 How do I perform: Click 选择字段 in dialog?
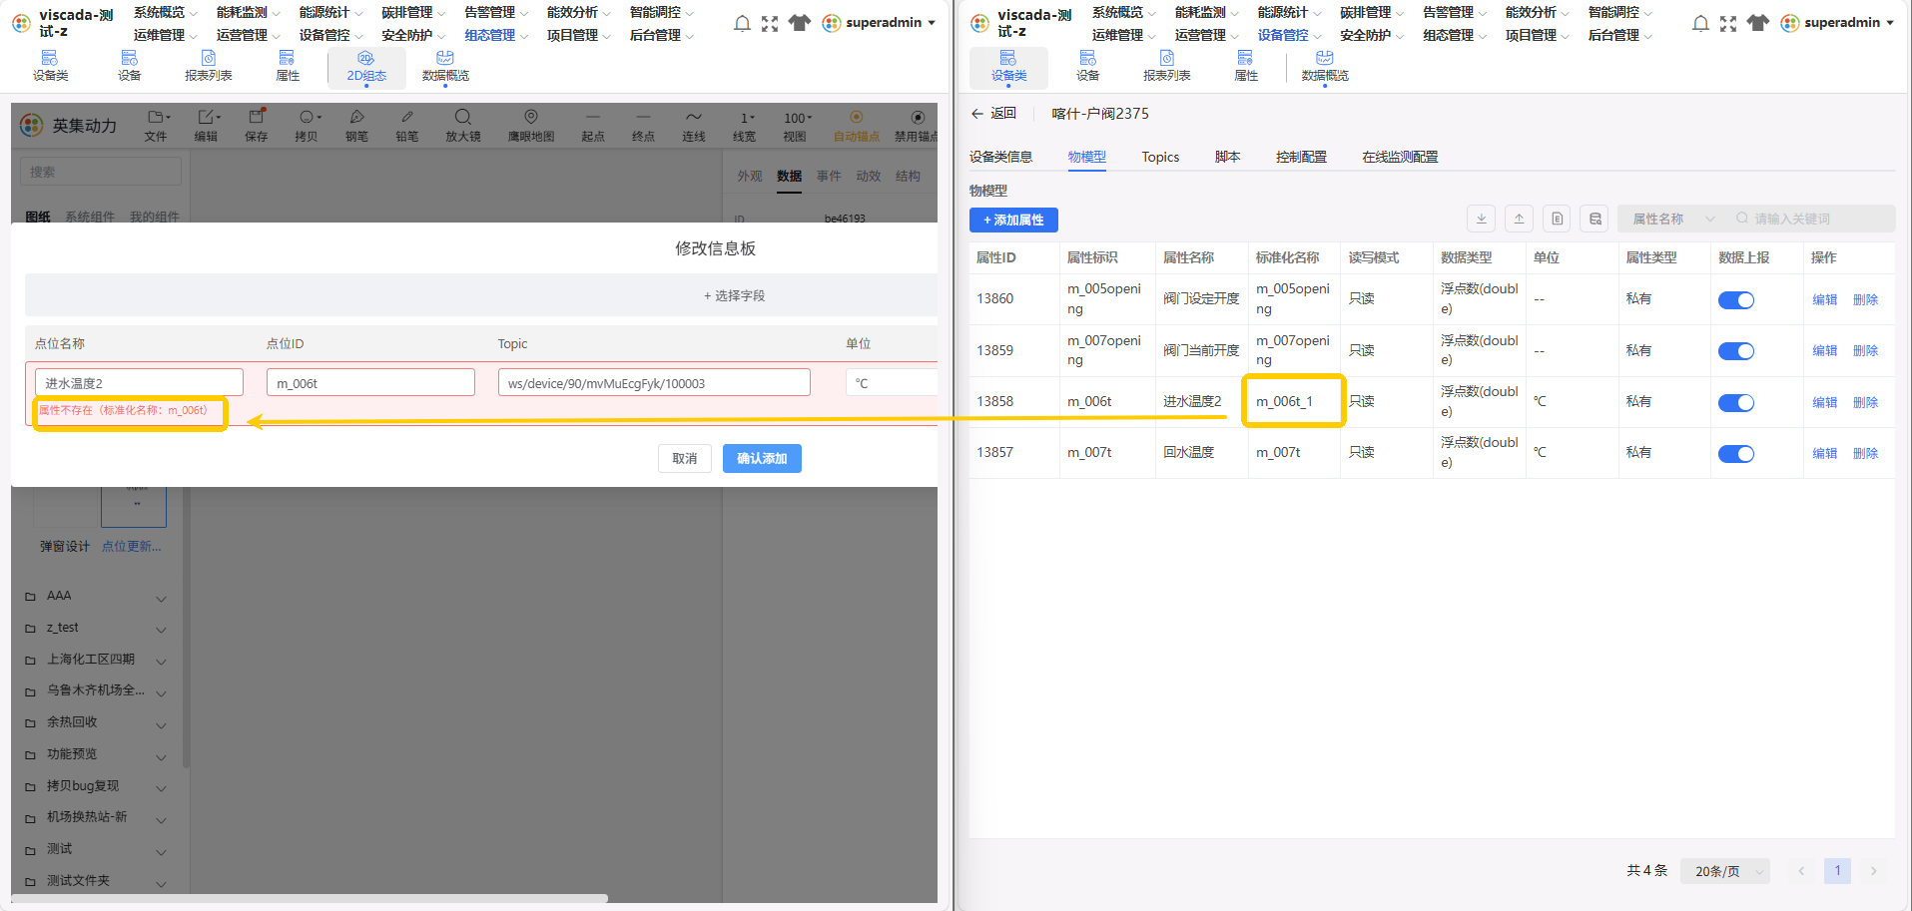(734, 295)
